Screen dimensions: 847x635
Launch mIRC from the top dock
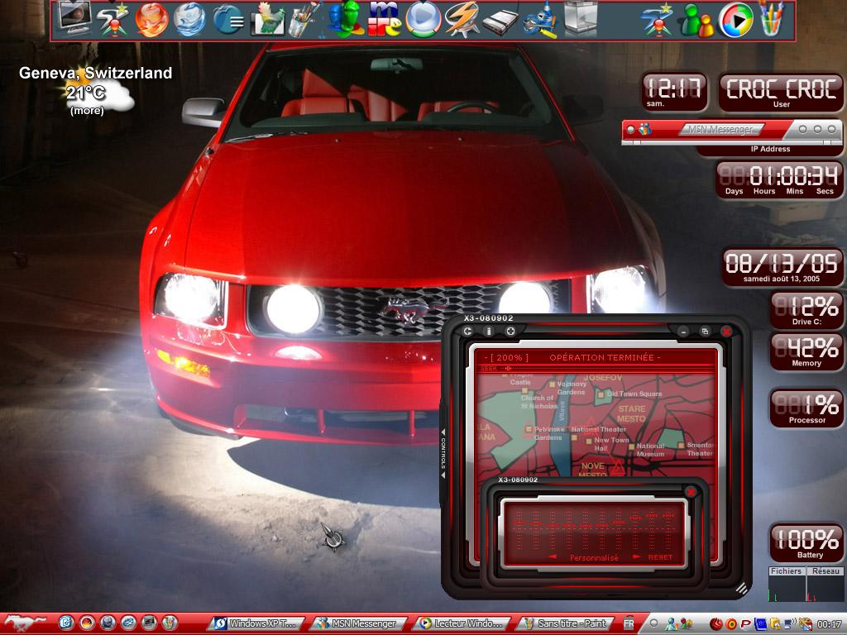384,20
